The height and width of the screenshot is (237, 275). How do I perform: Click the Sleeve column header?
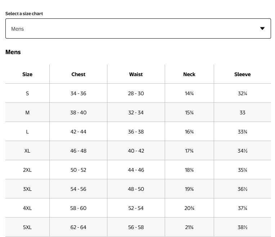coord(242,74)
